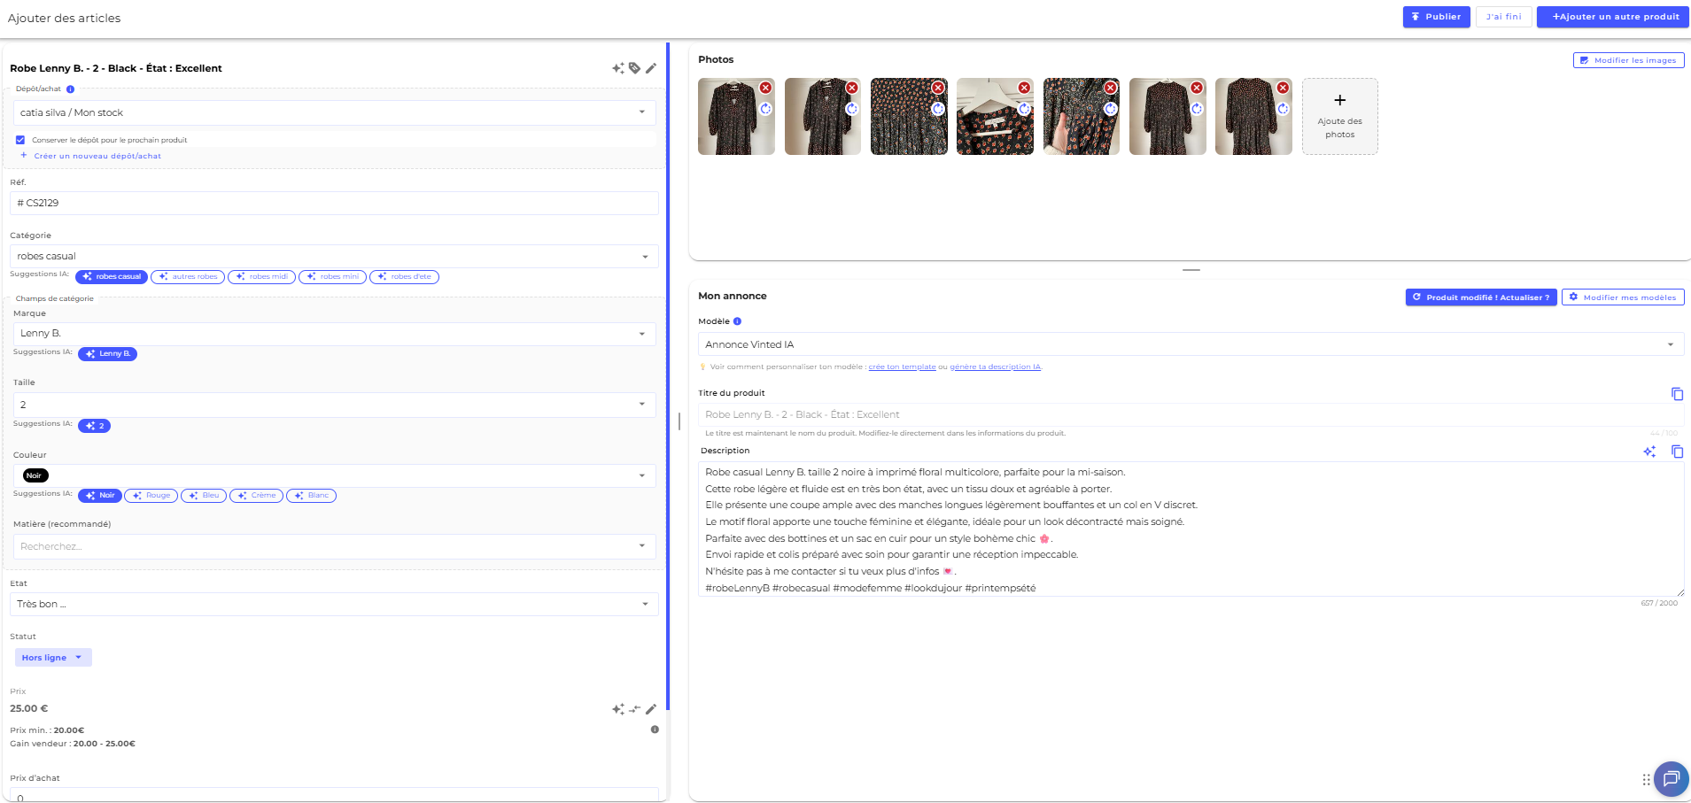The height and width of the screenshot is (803, 1691).
Task: Rotate the second dress photo
Action: (851, 109)
